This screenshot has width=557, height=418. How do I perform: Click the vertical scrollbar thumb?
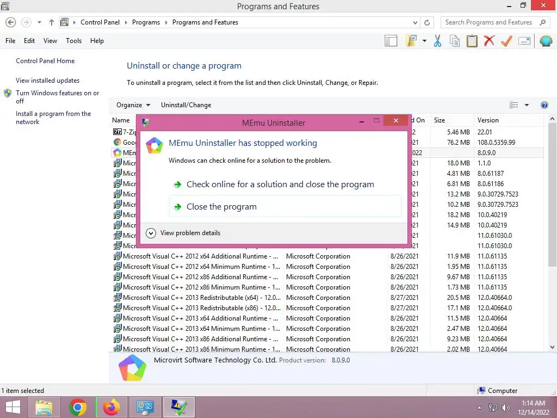click(552, 195)
